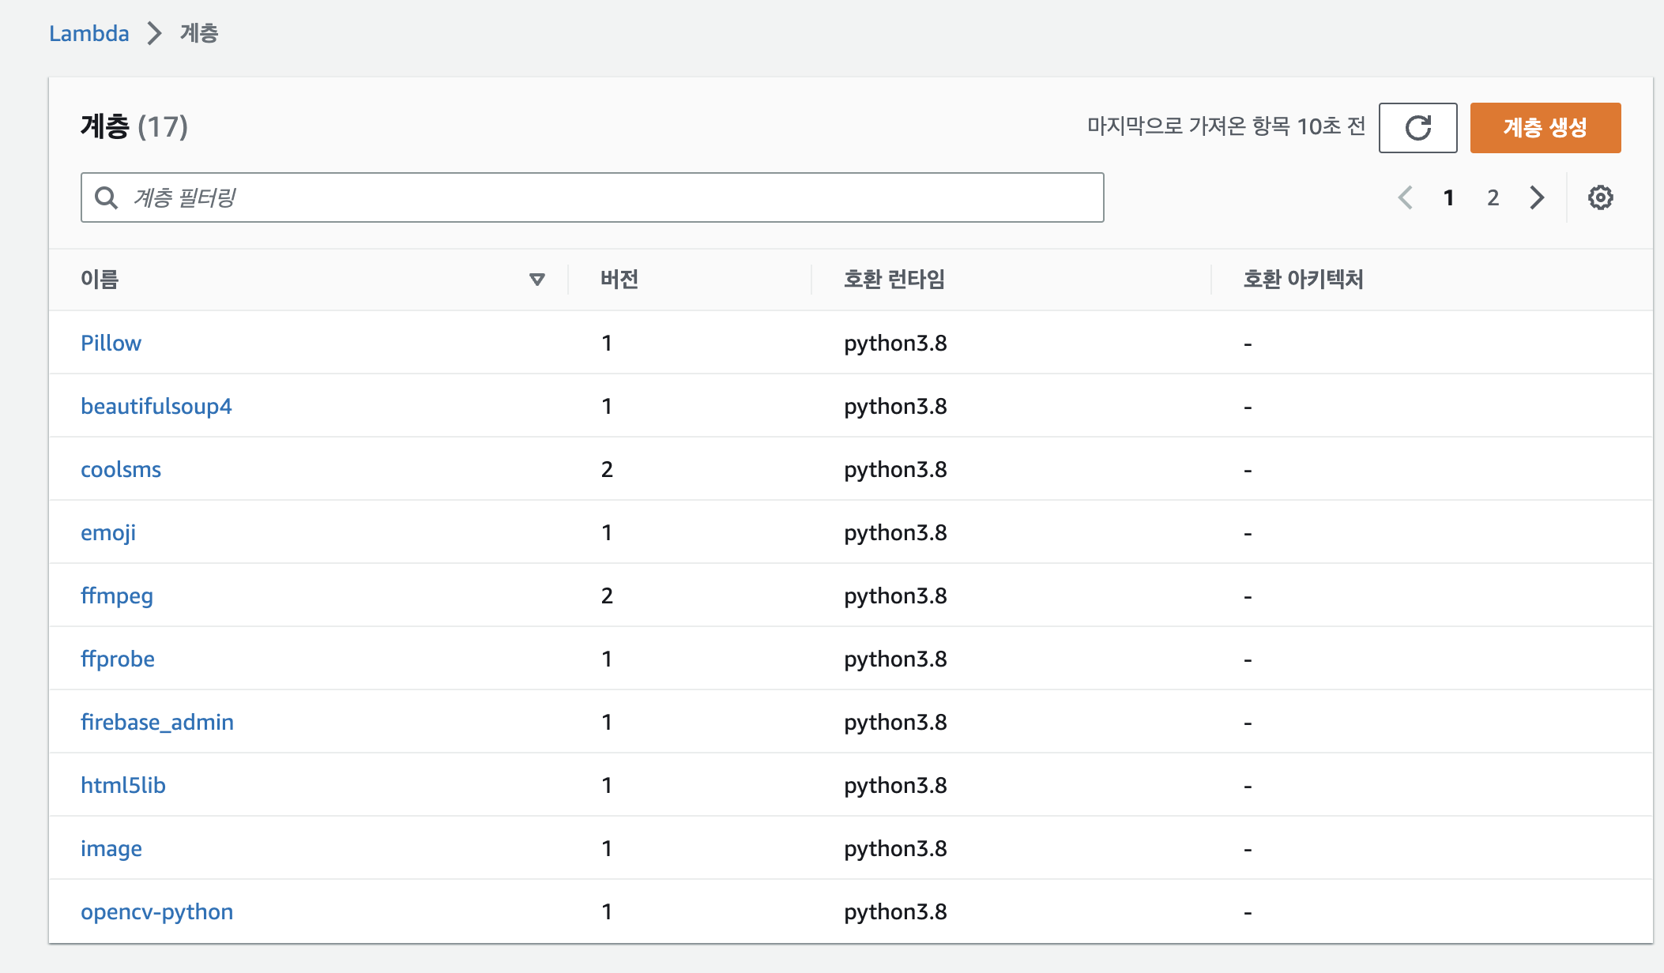Viewport: 1664px width, 973px height.
Task: Sort by name column triangle
Action: 536,280
